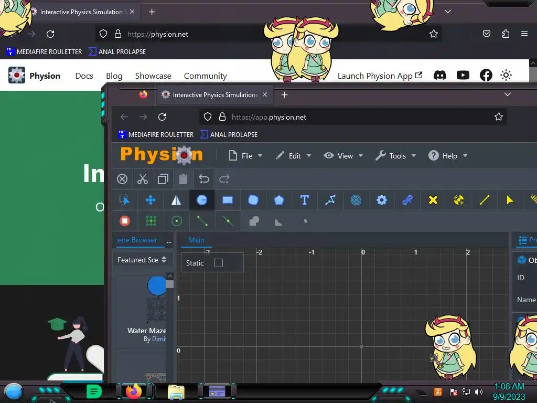Open the Physion Facebook link icon
Viewport: 537px width, 403px height.
click(486, 75)
